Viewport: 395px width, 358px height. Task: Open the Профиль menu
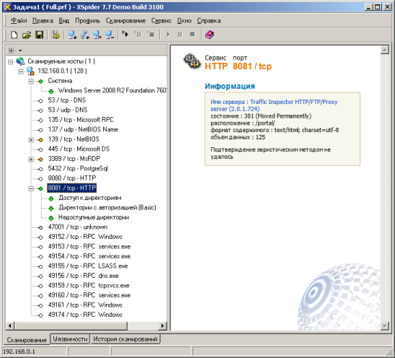[88, 21]
